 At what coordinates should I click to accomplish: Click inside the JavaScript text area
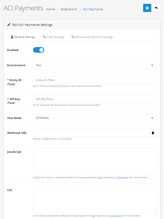coord(95,161)
